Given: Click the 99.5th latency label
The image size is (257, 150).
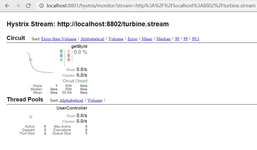Looking at the screenshot, I should pyautogui.click(x=67, y=92).
